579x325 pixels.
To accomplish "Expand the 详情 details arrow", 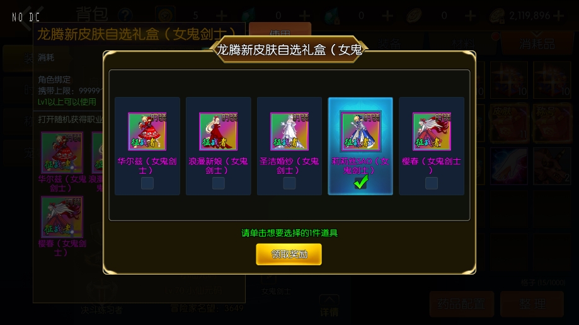I will 329,306.
